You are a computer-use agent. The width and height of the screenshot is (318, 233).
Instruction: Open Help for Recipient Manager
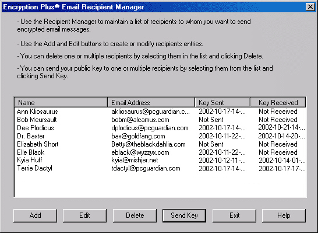click(x=284, y=215)
